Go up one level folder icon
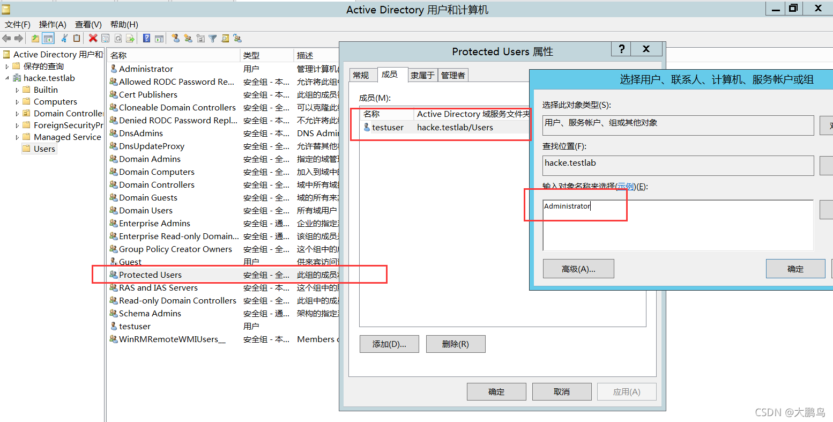 coord(35,38)
